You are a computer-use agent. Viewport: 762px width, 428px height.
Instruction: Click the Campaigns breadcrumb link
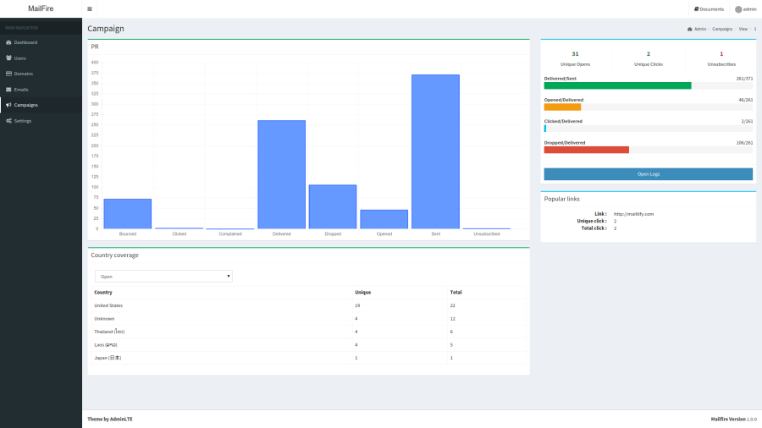(722, 29)
